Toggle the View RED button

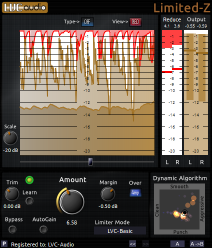[x=135, y=22]
